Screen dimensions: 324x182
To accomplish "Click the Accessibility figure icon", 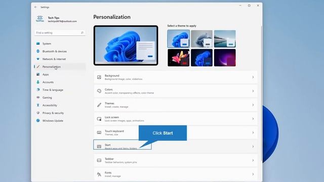I will pos(38,105).
